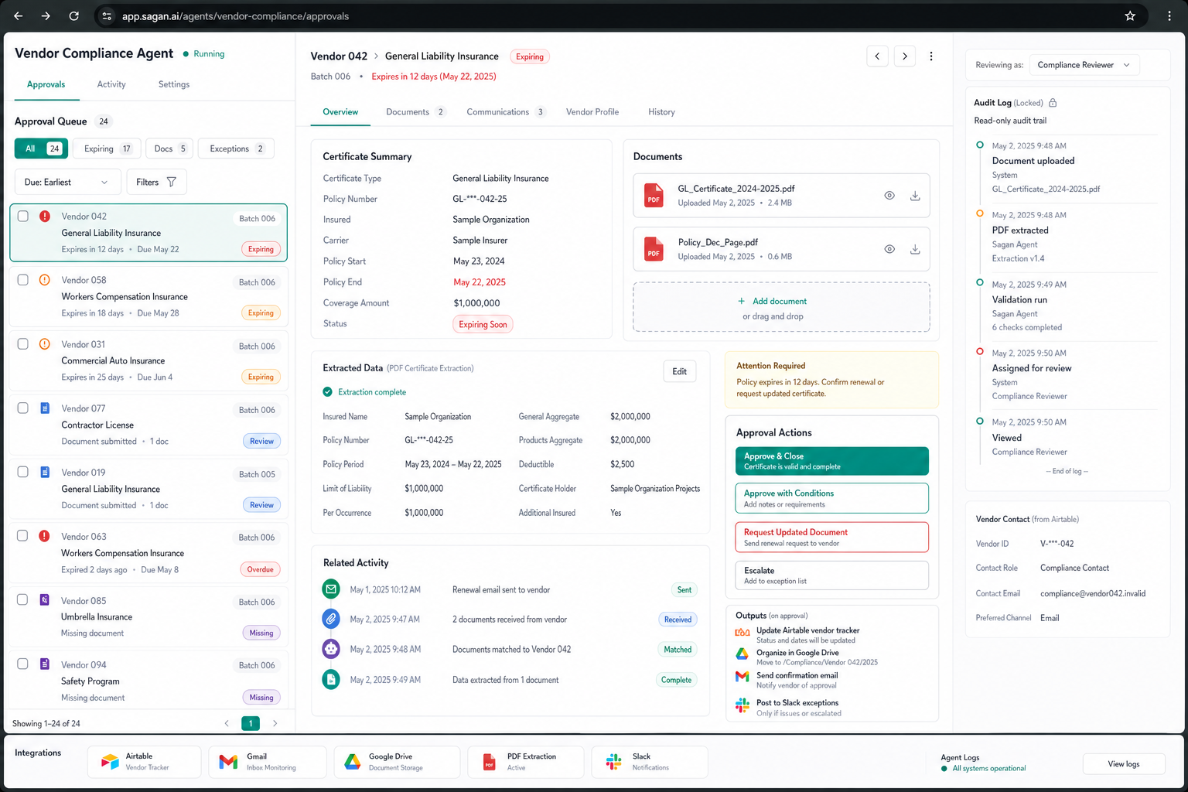Go to next queue page arrow
The image size is (1188, 792).
pos(275,723)
